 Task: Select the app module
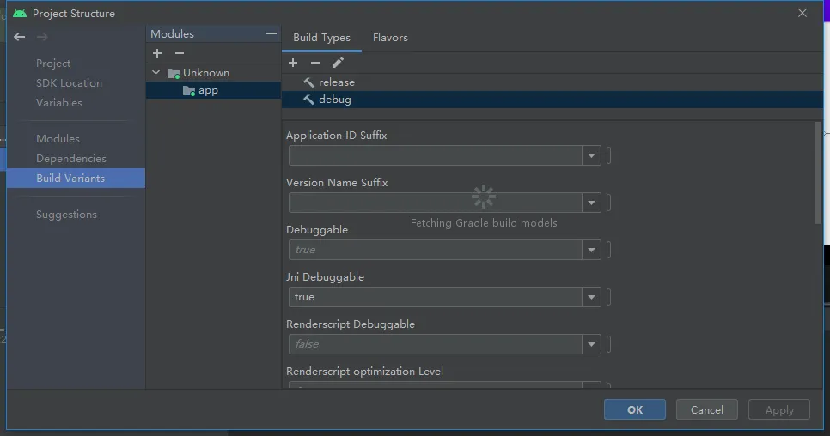pyautogui.click(x=208, y=90)
